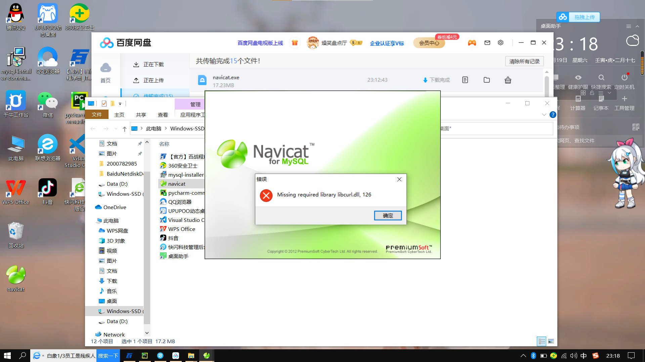Open 查看 tab in File Explorer ribbon

coord(163,115)
